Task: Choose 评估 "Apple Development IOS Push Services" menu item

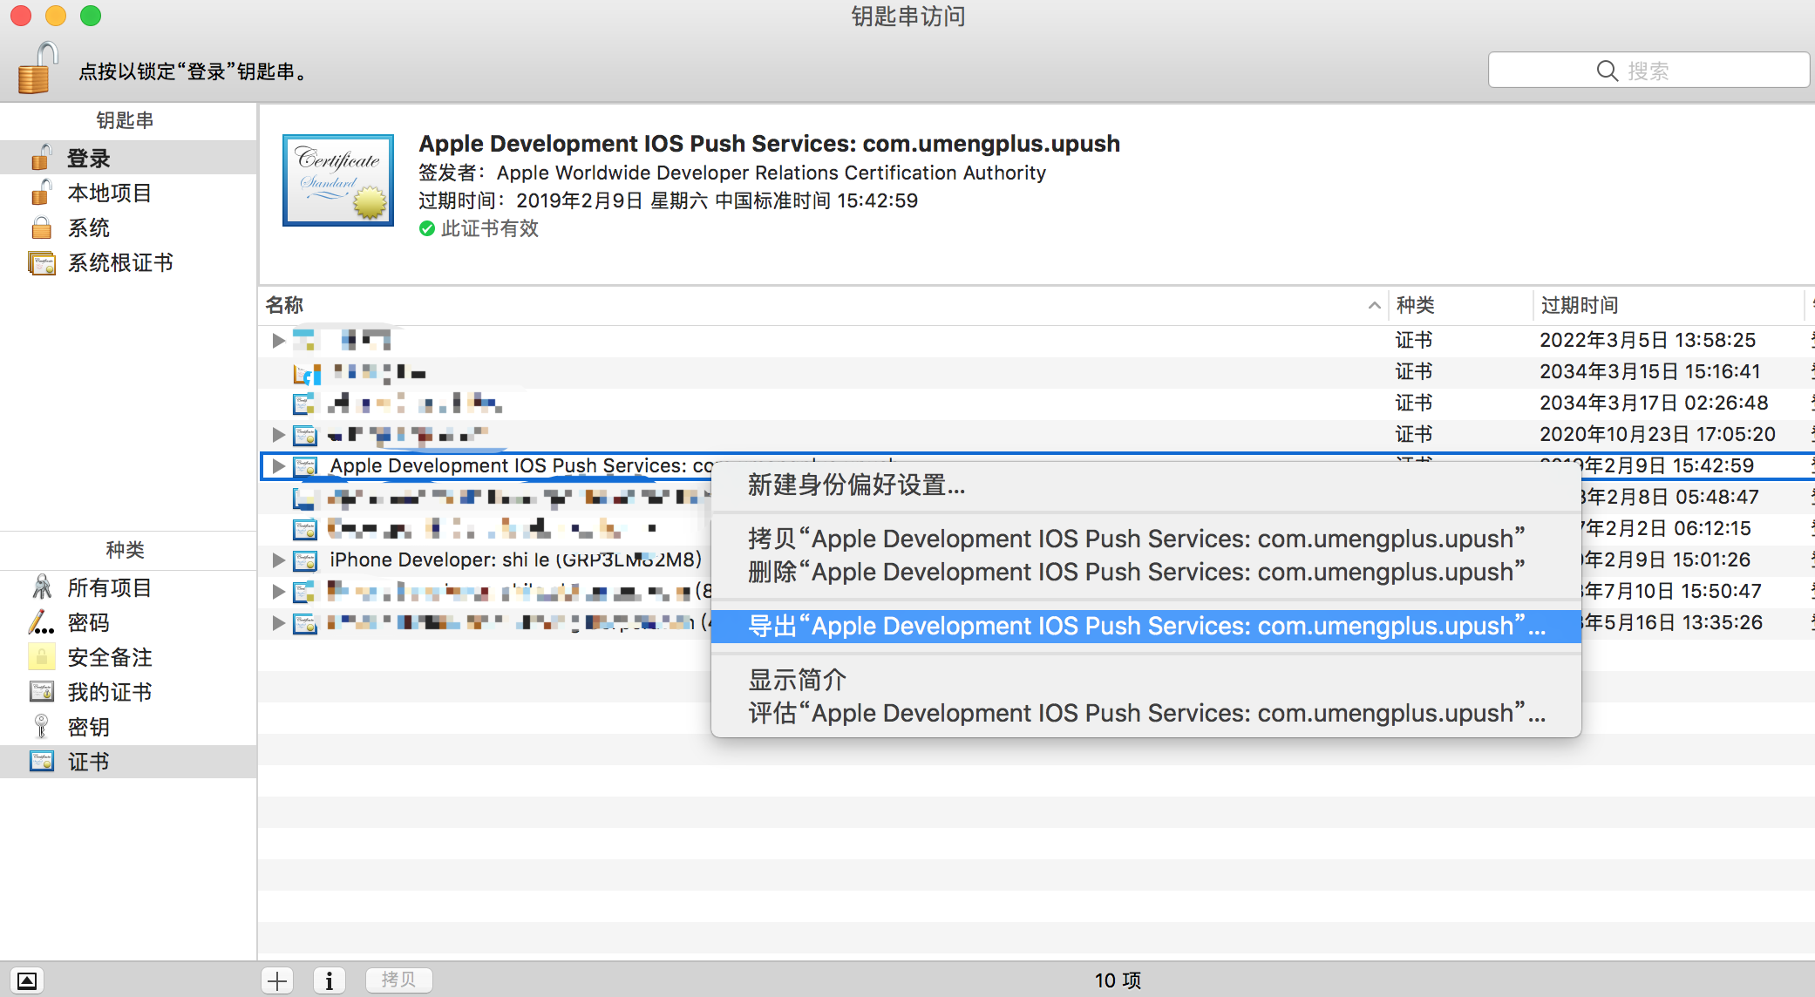Action: click(1145, 713)
